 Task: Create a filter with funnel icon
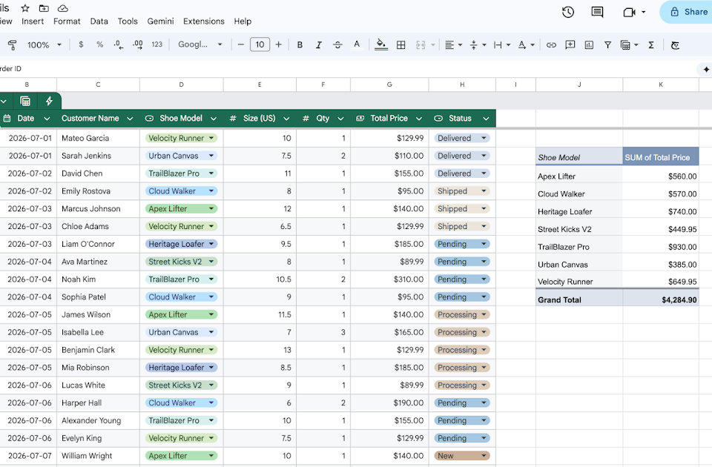pos(607,45)
